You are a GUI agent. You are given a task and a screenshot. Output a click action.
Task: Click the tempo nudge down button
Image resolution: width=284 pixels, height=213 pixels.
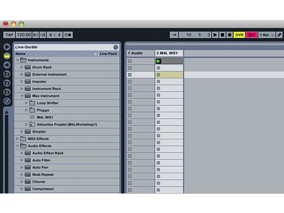click(35, 35)
